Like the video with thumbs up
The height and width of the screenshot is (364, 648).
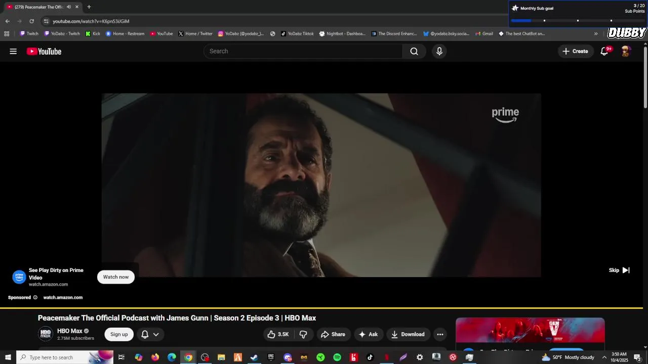278,334
